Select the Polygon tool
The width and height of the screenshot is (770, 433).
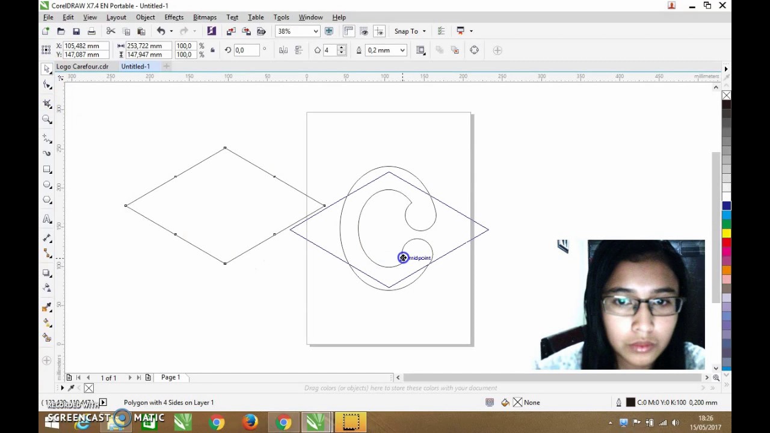pos(48,200)
